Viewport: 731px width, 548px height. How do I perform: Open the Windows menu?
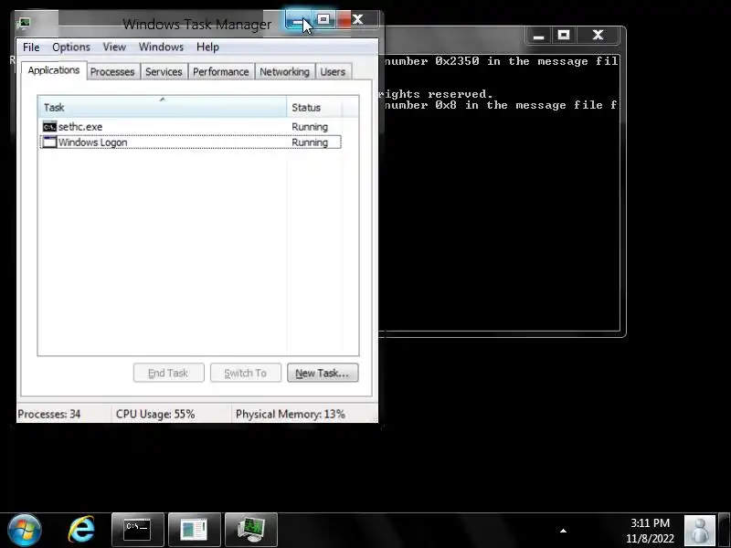(161, 47)
